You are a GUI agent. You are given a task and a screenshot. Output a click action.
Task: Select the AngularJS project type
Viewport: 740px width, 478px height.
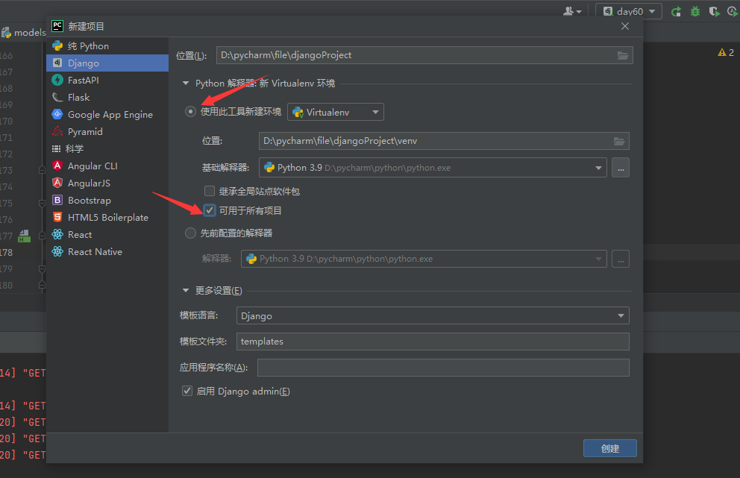[x=107, y=183]
